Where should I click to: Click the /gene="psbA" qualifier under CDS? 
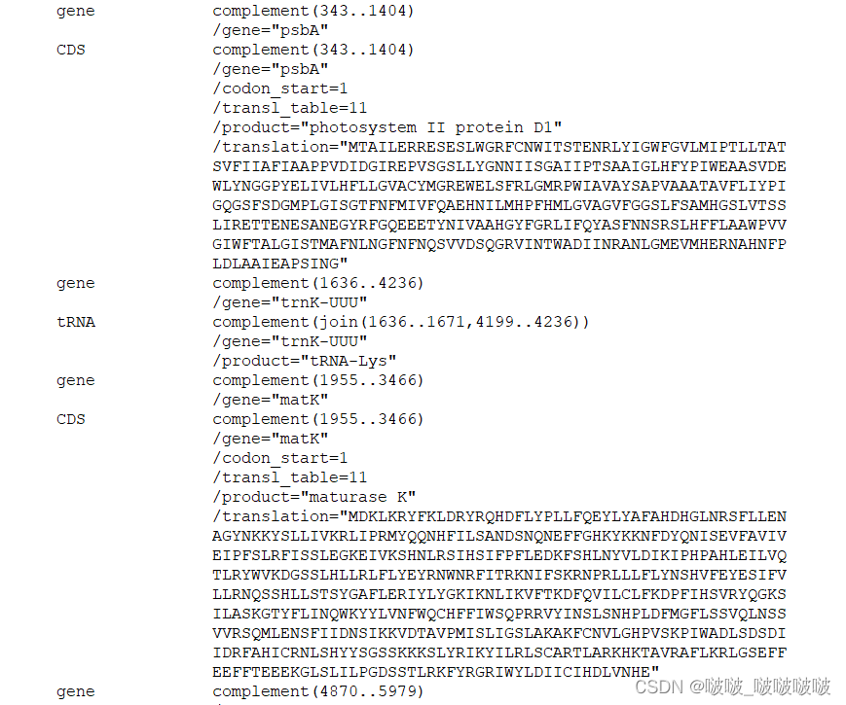271,69
